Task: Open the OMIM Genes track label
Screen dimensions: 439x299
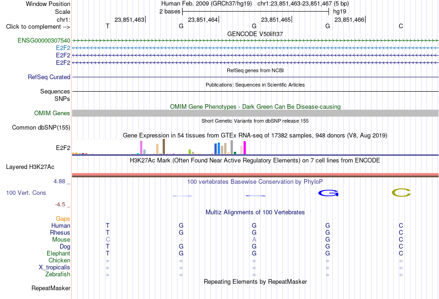Action: [52, 113]
